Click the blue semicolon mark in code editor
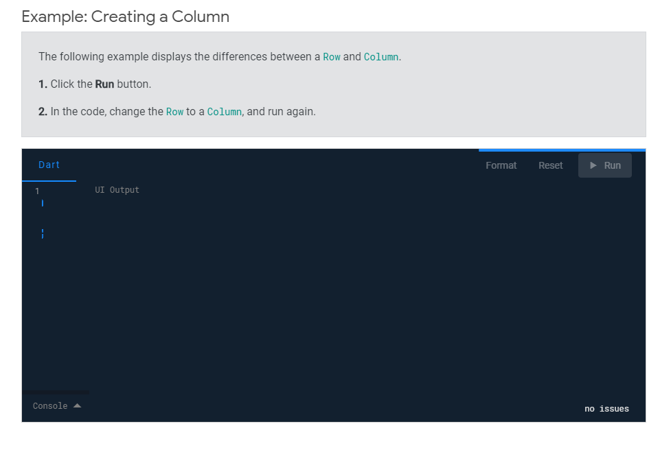Viewport: 671px width, 450px height. pos(43,234)
